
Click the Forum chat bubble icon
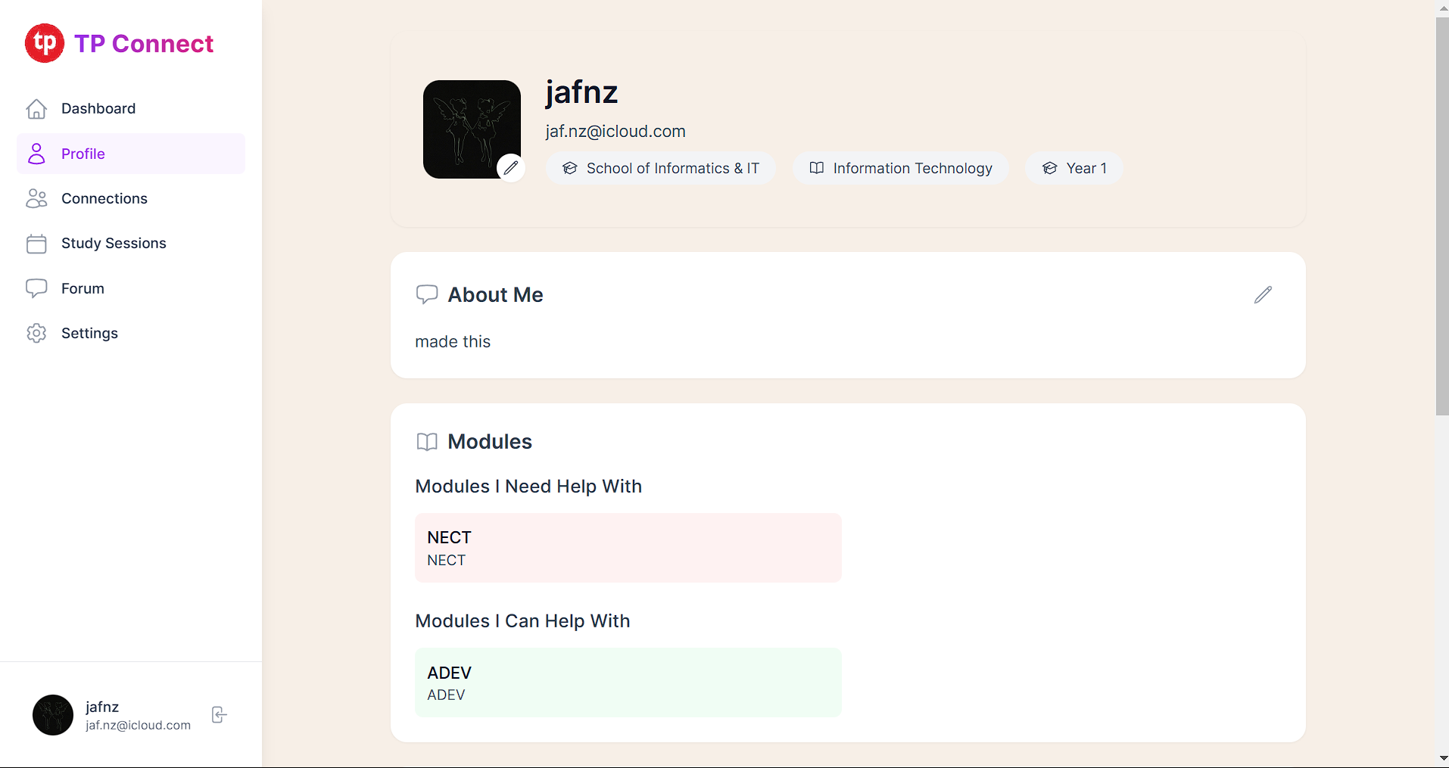(x=36, y=288)
